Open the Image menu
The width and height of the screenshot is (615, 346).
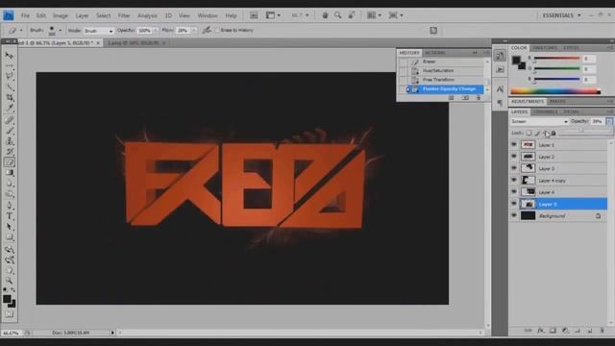point(60,15)
